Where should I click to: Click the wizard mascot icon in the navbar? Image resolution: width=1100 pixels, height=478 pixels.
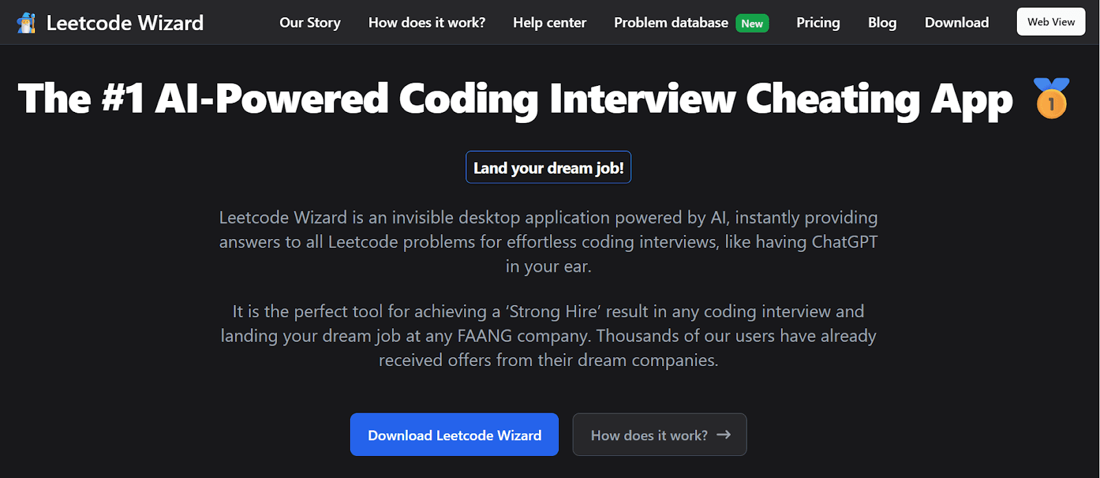pyautogui.click(x=26, y=21)
